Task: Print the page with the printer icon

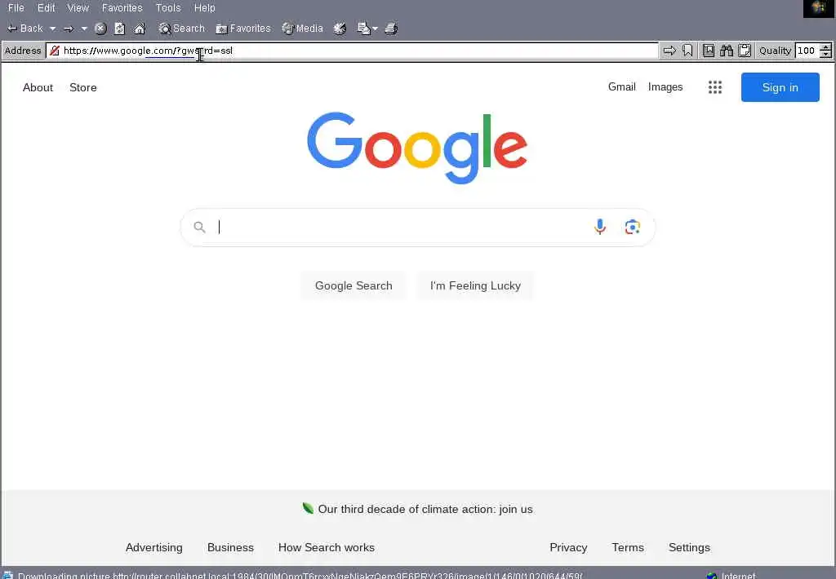Action: (391, 29)
